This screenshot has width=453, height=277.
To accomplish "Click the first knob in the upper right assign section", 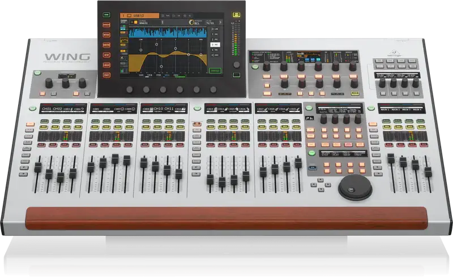I will coord(382,83).
